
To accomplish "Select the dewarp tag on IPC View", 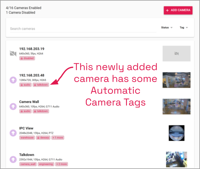I will 43,138.
